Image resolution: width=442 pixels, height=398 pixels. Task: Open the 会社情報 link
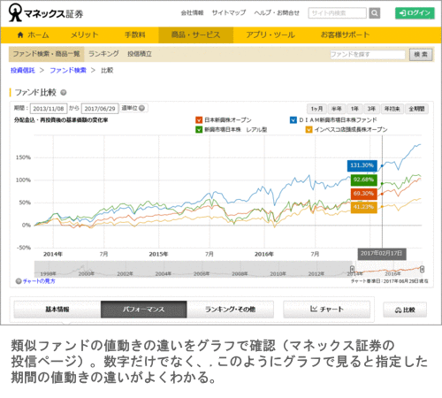click(192, 13)
